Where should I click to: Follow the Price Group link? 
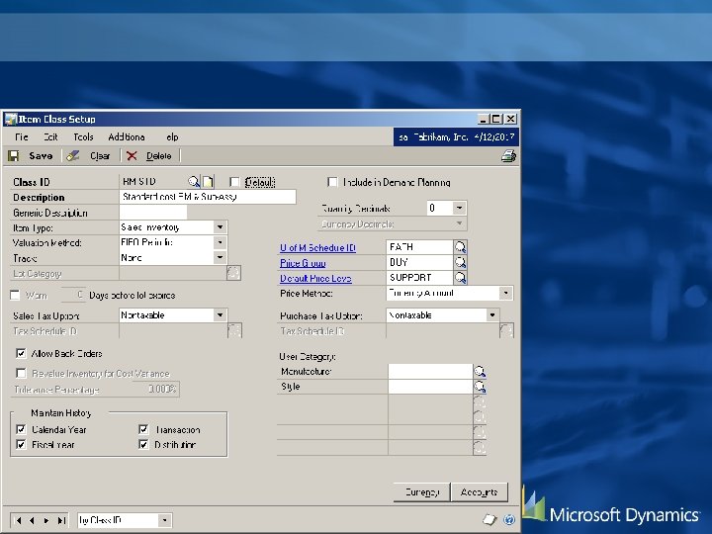[x=303, y=263]
